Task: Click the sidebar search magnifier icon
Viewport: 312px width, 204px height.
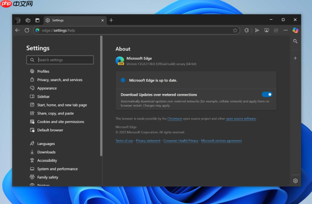Action: click(x=295, y=41)
